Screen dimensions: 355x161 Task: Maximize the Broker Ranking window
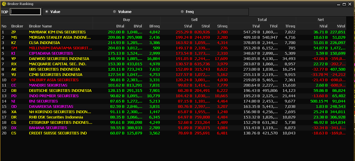coord(344,4)
